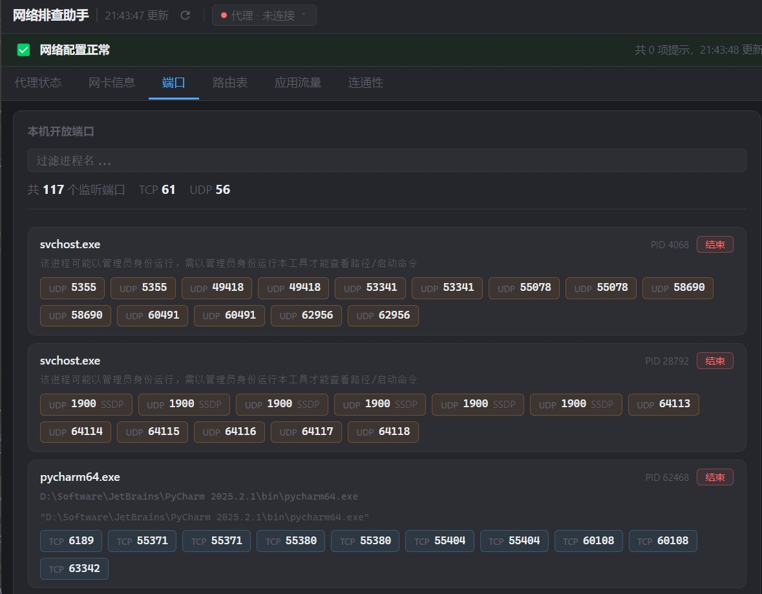Switch to the 网卡信息 tab
Image resolution: width=762 pixels, height=594 pixels.
[112, 83]
